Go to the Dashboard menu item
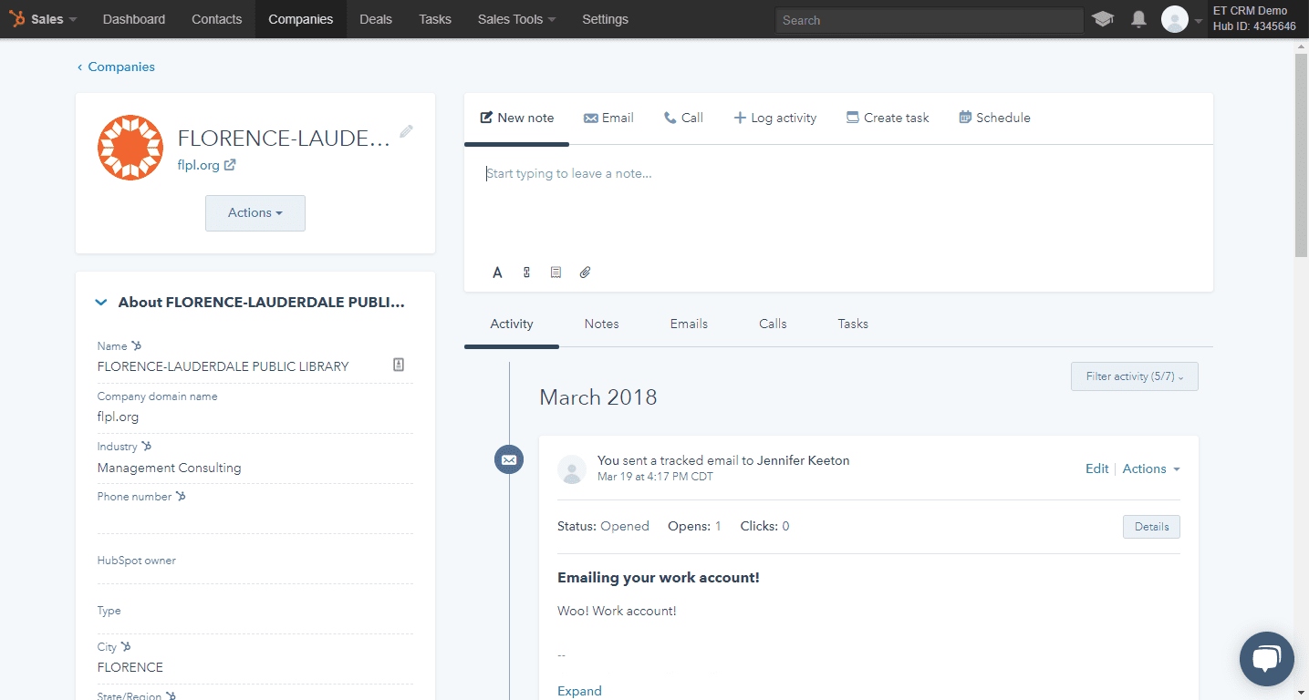This screenshot has height=700, width=1309. click(x=134, y=19)
